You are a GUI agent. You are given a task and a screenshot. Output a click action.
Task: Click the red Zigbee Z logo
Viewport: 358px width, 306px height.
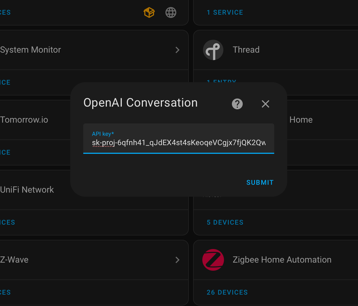tap(213, 260)
